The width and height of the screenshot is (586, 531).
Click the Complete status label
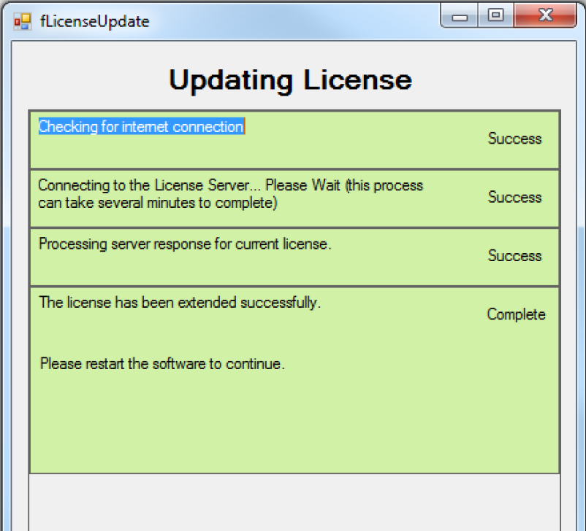(516, 314)
